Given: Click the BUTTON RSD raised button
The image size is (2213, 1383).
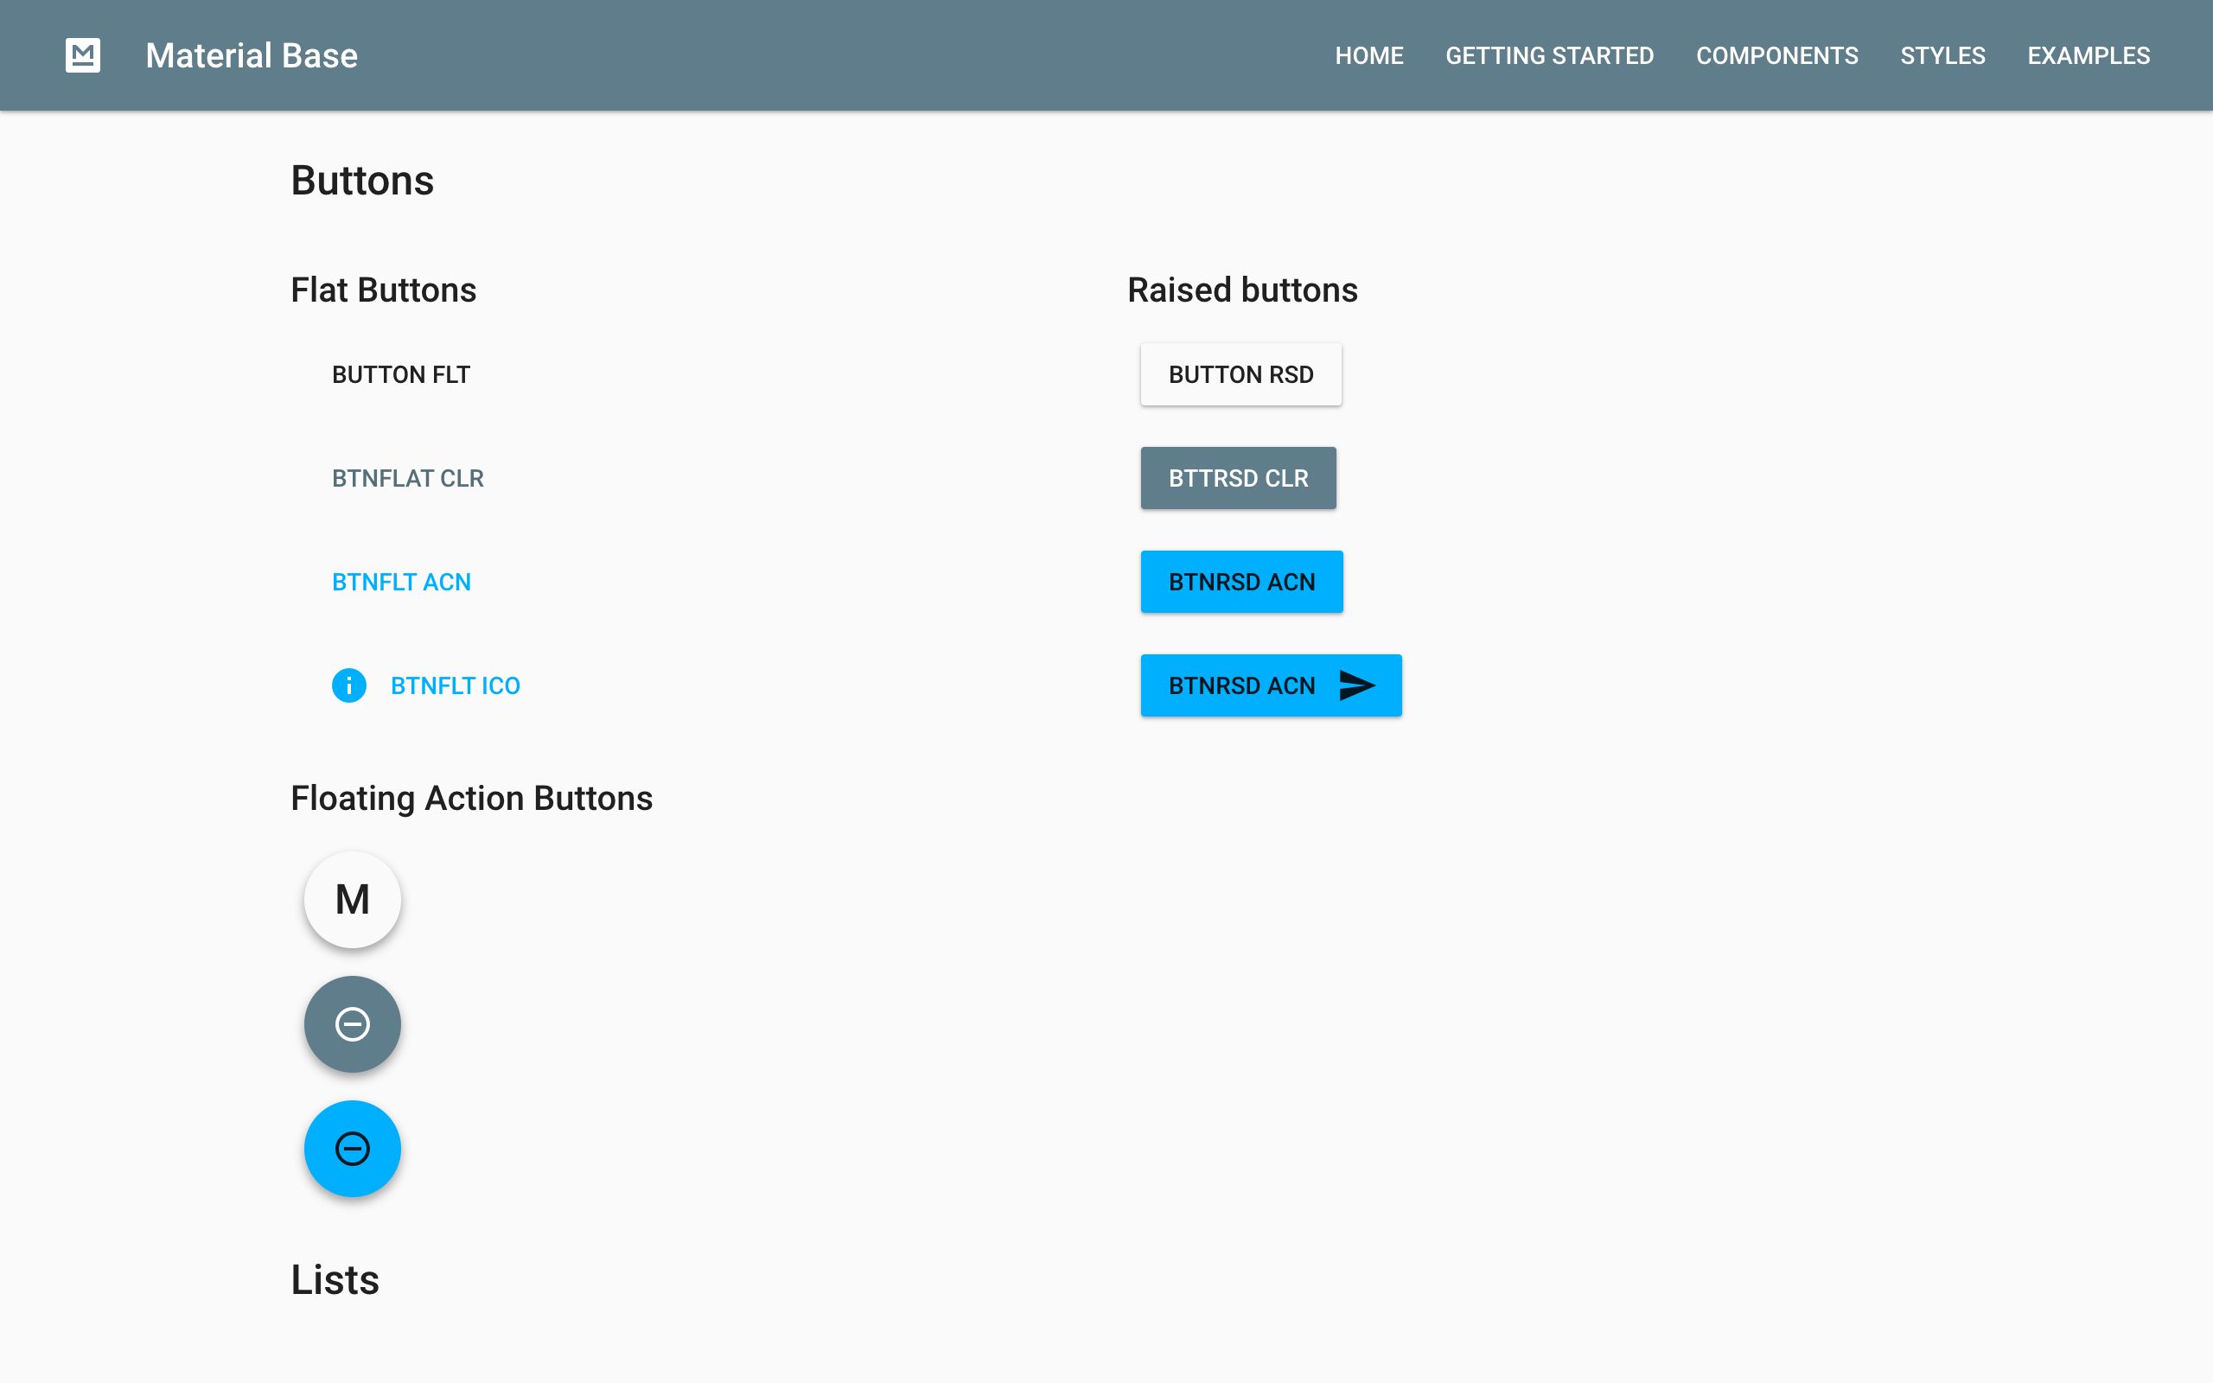Looking at the screenshot, I should 1240,374.
